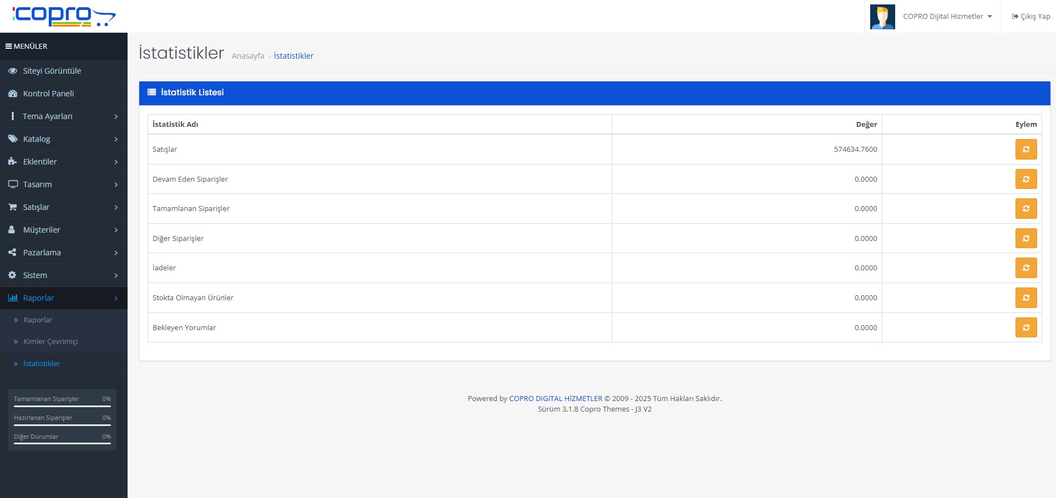Select Kimler Çevrimiçi submenu item
Image resolution: width=1056 pixels, height=498 pixels.
pos(50,342)
